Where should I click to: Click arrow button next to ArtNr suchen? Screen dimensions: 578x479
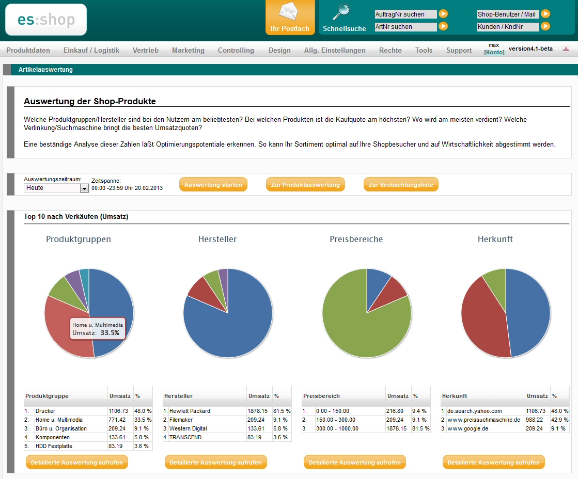point(443,26)
